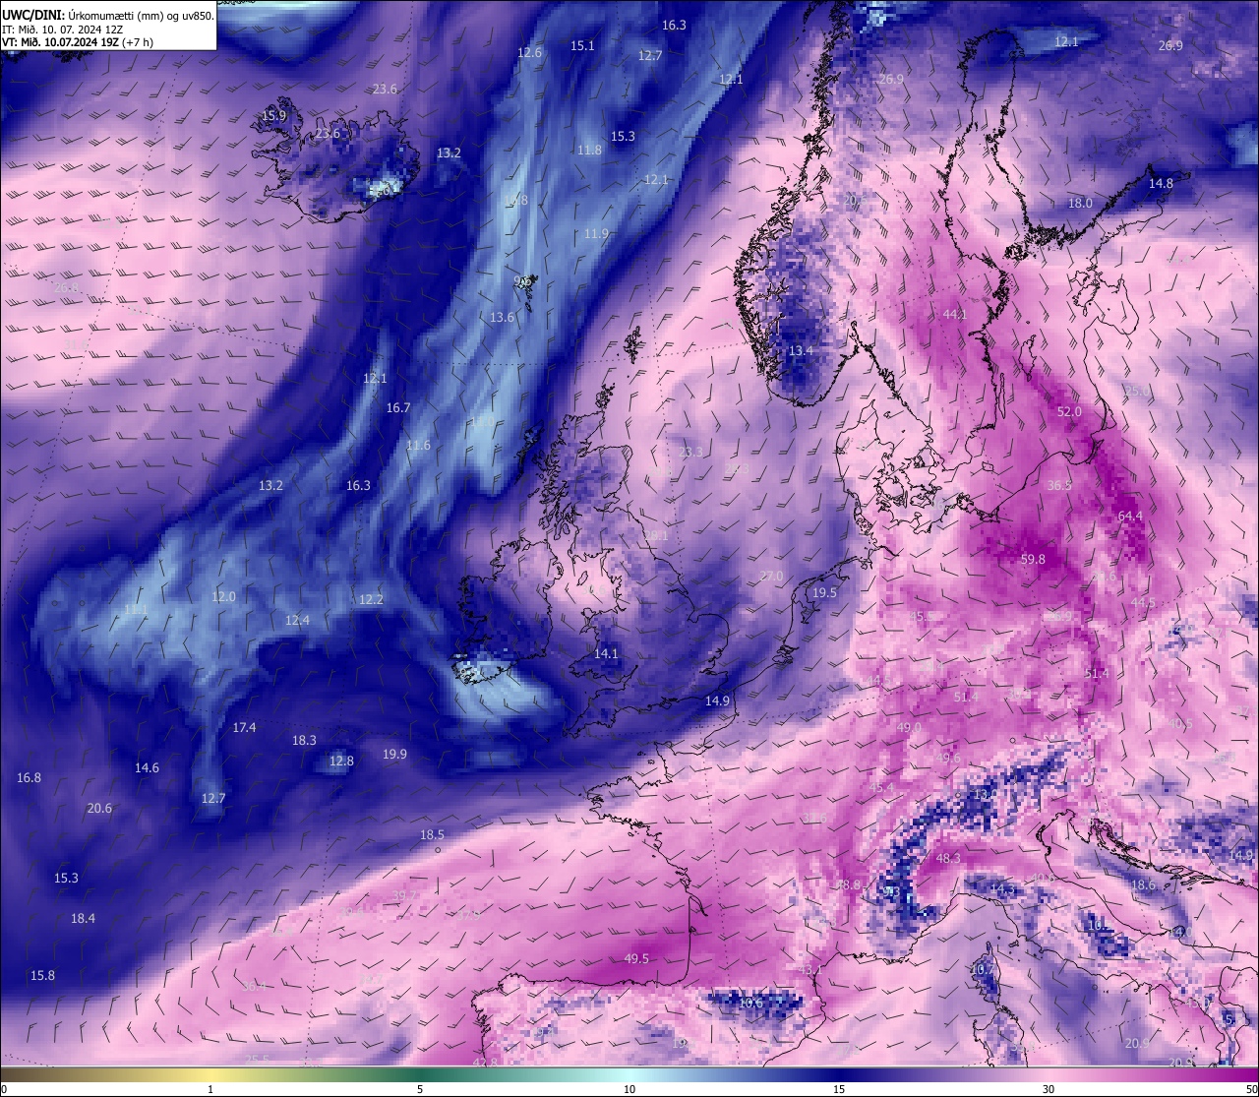Click the 19.5 value near the Netherlands

pos(824,592)
